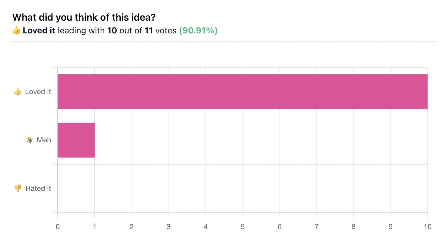Click the x-axis tick label 7
The image size is (445, 244).
[316, 226]
